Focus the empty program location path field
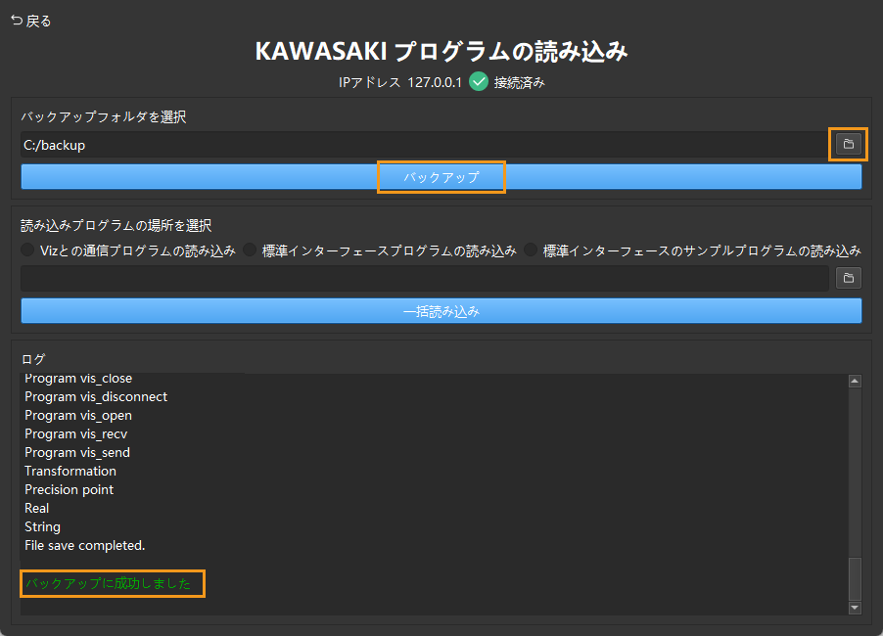 point(425,278)
